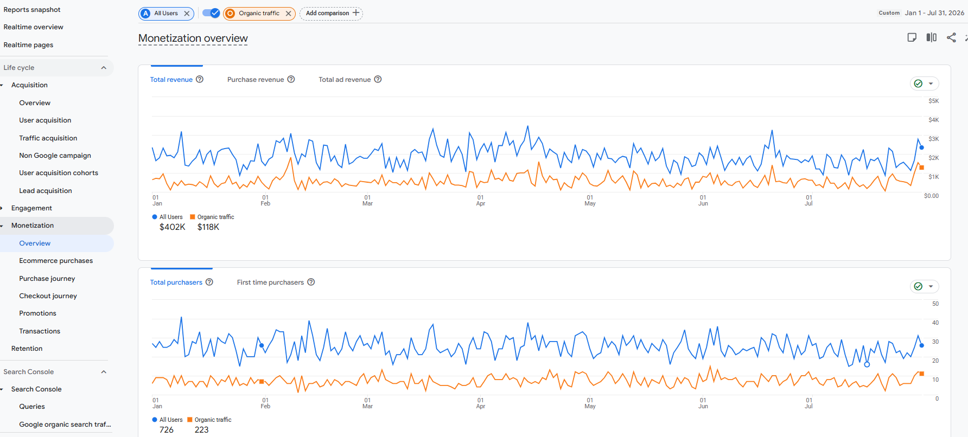Collapse the Life cycle section
This screenshot has width=968, height=437.
[104, 68]
